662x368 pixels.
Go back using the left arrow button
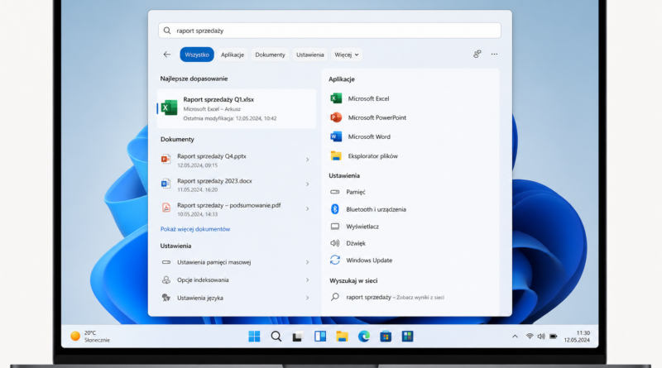167,55
